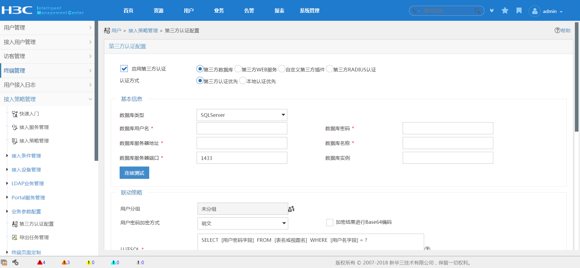580x268 pixels.
Task: Click the help question mark icon
Action: pyautogui.click(x=557, y=30)
